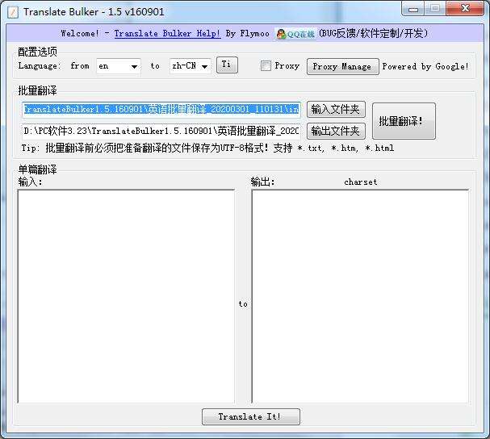Click the 'charset' label
490x439 pixels.
(x=361, y=182)
